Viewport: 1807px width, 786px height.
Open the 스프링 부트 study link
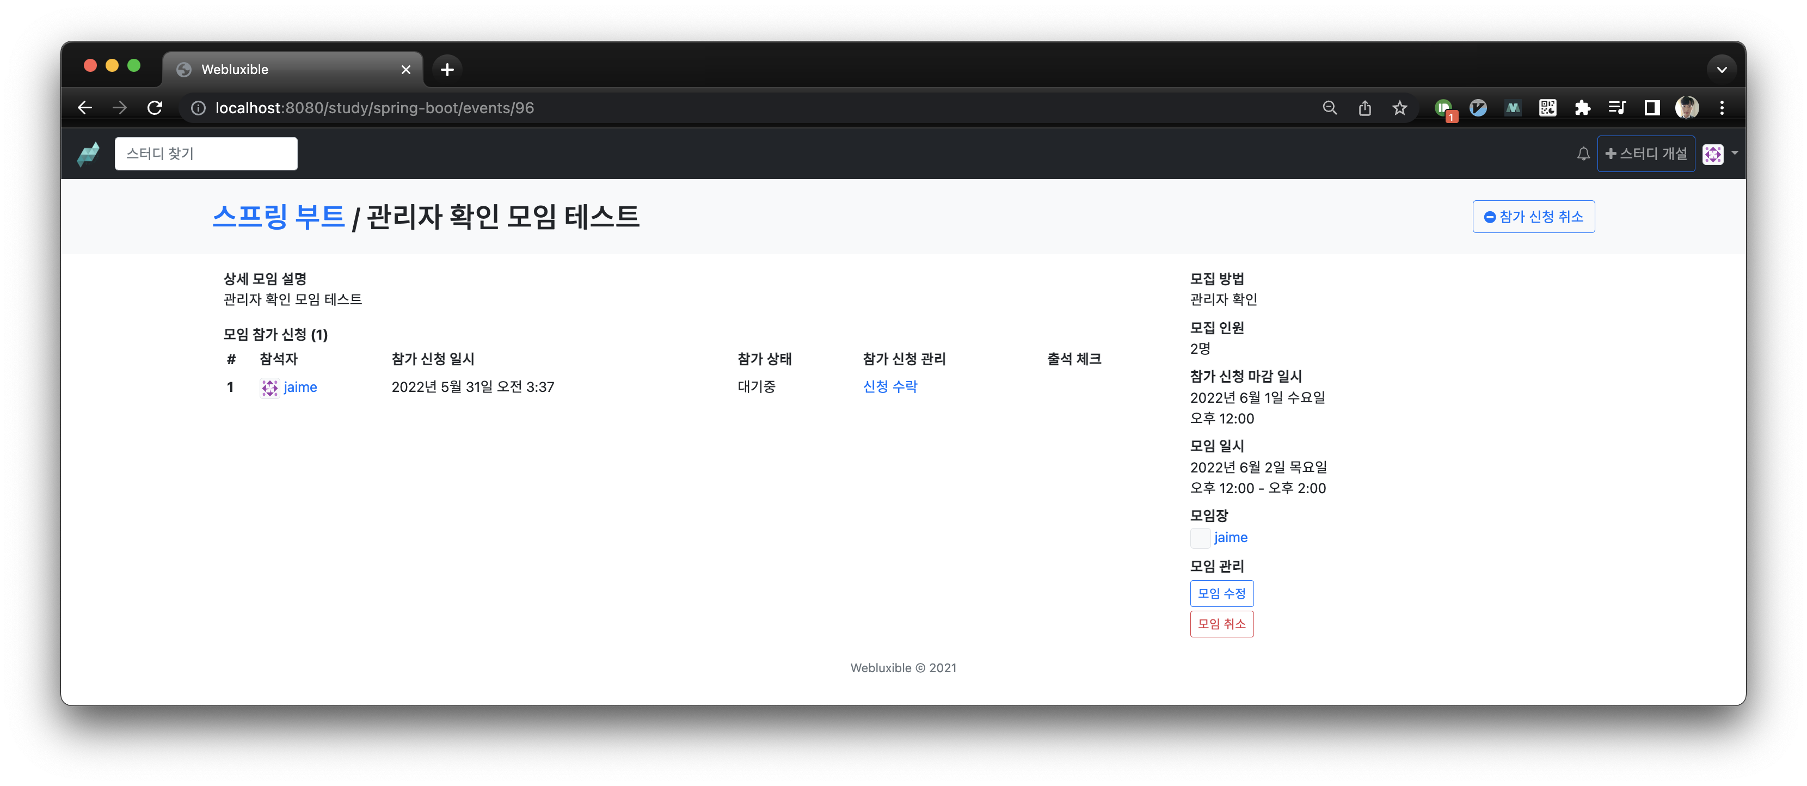279,216
